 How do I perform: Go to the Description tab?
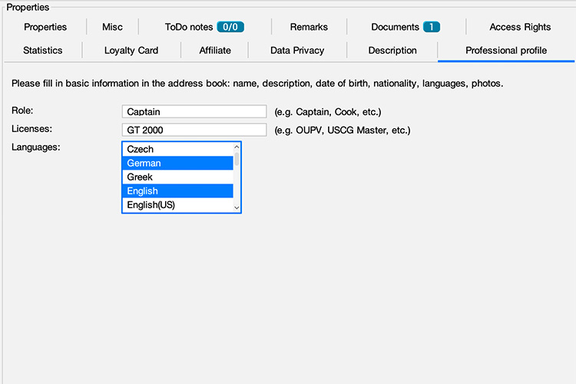[392, 51]
